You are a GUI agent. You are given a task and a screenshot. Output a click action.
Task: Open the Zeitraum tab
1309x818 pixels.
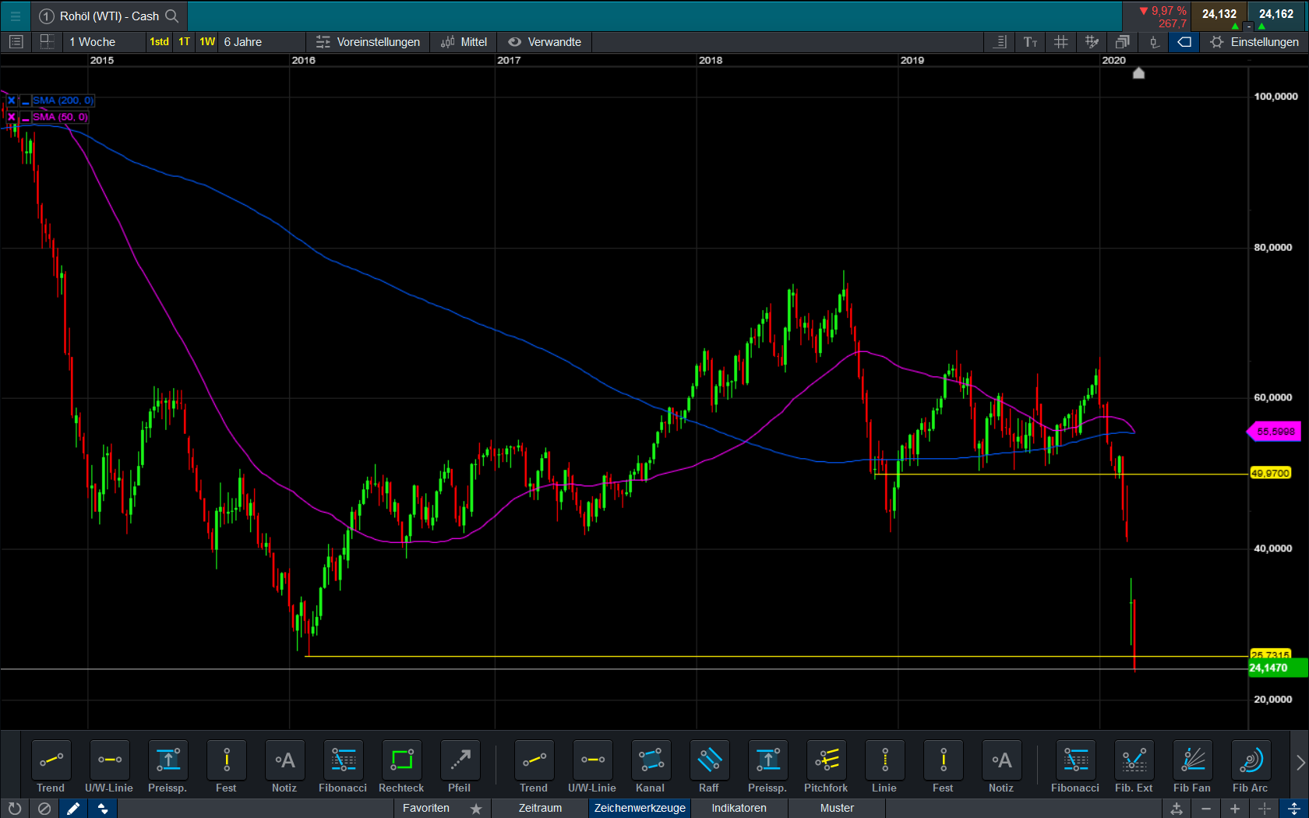pos(540,809)
